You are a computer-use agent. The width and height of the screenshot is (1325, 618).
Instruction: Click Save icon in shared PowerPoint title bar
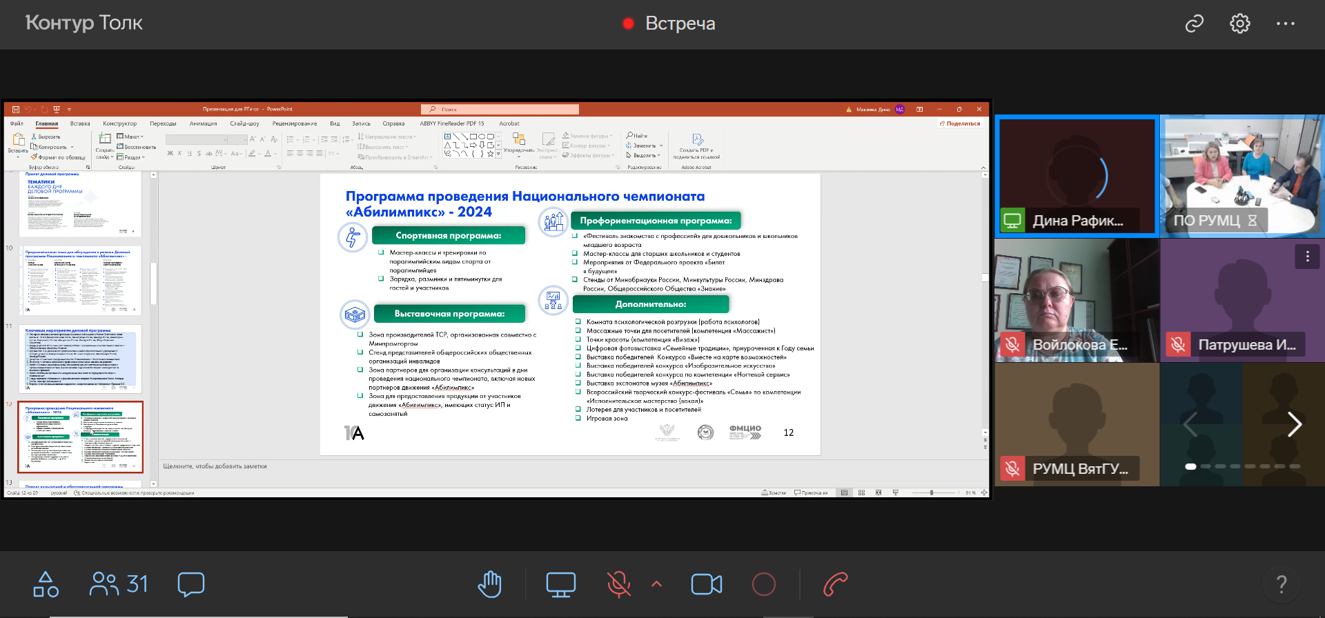click(x=15, y=109)
